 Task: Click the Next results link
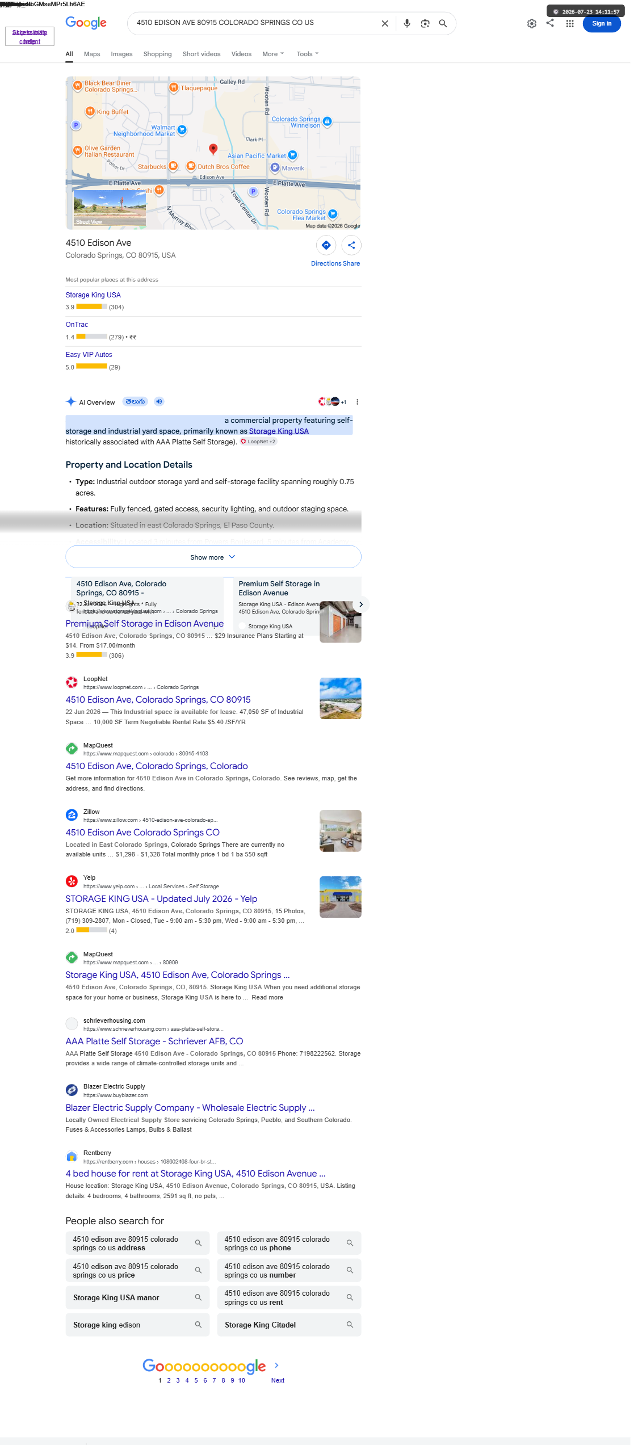pyautogui.click(x=278, y=1380)
